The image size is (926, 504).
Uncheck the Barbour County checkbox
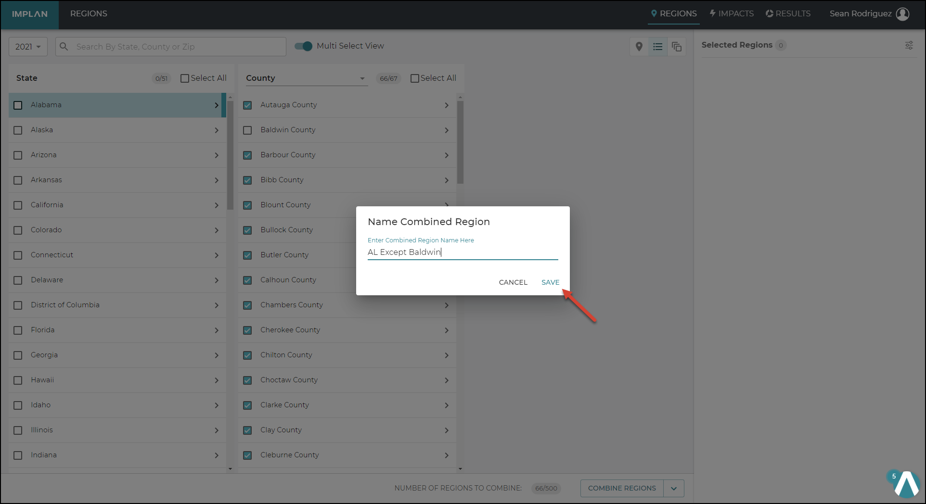(x=247, y=155)
